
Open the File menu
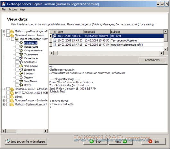(x=4, y=10)
